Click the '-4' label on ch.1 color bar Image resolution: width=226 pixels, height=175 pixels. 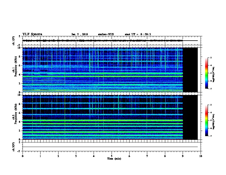click(x=211, y=65)
